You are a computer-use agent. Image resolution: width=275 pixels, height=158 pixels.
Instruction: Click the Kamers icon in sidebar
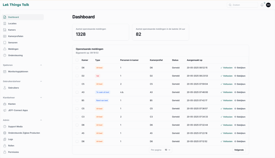pyautogui.click(x=5, y=30)
